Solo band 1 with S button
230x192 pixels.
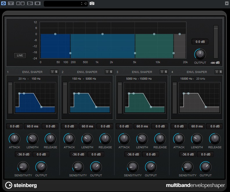point(56,72)
